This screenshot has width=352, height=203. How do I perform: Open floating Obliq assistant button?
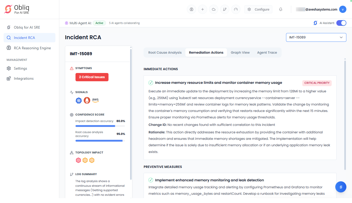pos(341,187)
